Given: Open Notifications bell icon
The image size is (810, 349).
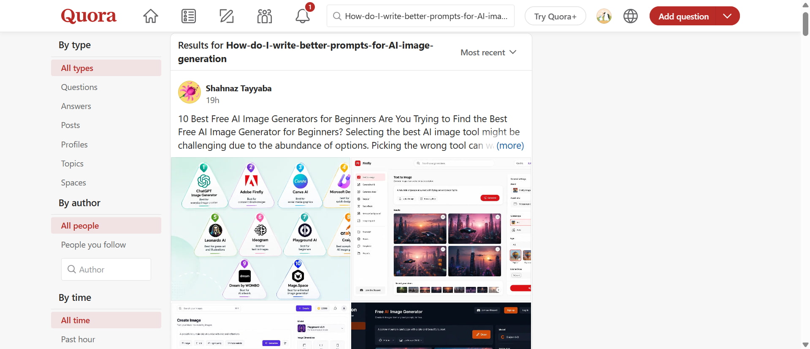Looking at the screenshot, I should tap(303, 16).
